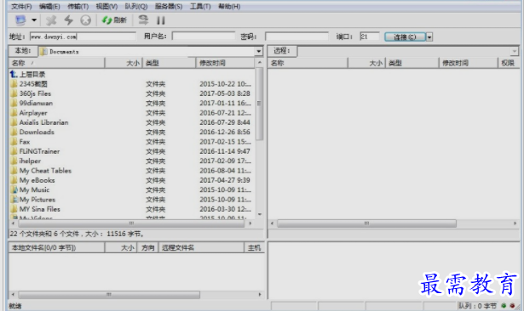524x311 pixels.
Task: Sort local files by 修改时间 column
Action: click(x=225, y=63)
